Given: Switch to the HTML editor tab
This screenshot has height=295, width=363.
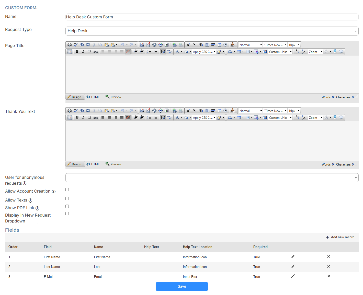Looking at the screenshot, I should pos(93,97).
